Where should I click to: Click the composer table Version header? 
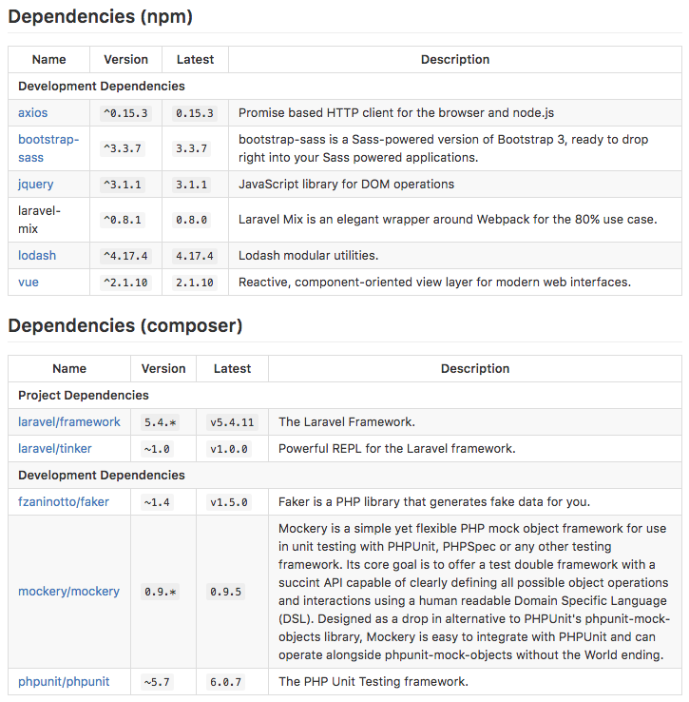163,368
